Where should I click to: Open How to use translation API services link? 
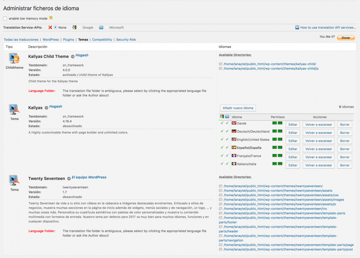(x=328, y=27)
